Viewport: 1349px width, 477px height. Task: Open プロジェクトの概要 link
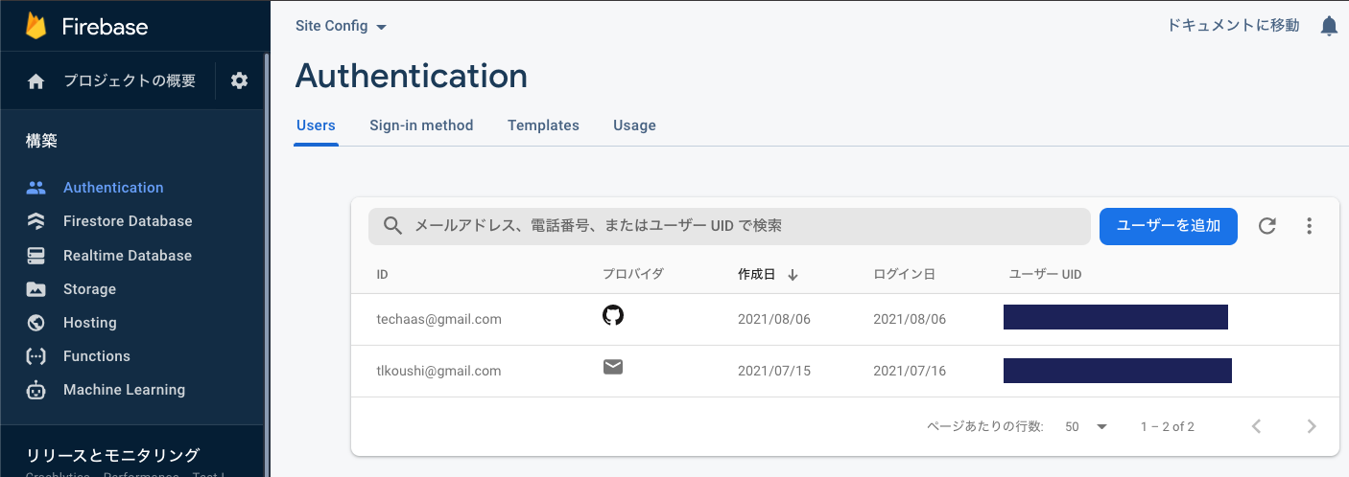(130, 81)
